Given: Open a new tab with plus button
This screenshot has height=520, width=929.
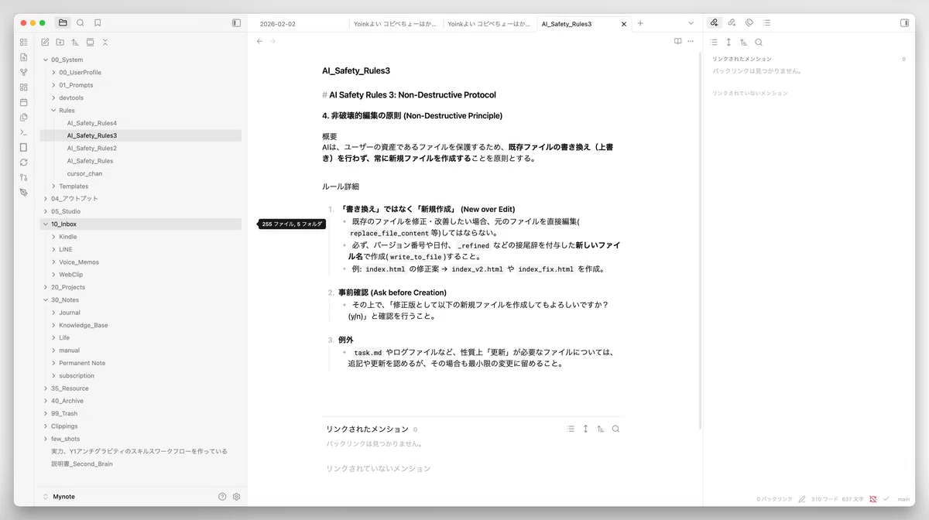Looking at the screenshot, I should click(640, 23).
